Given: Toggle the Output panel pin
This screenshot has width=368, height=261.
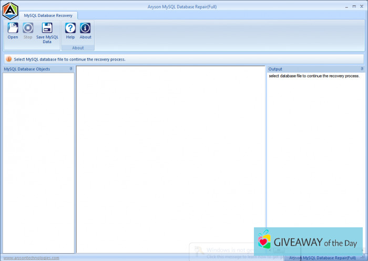Looking at the screenshot, I should click(x=361, y=69).
